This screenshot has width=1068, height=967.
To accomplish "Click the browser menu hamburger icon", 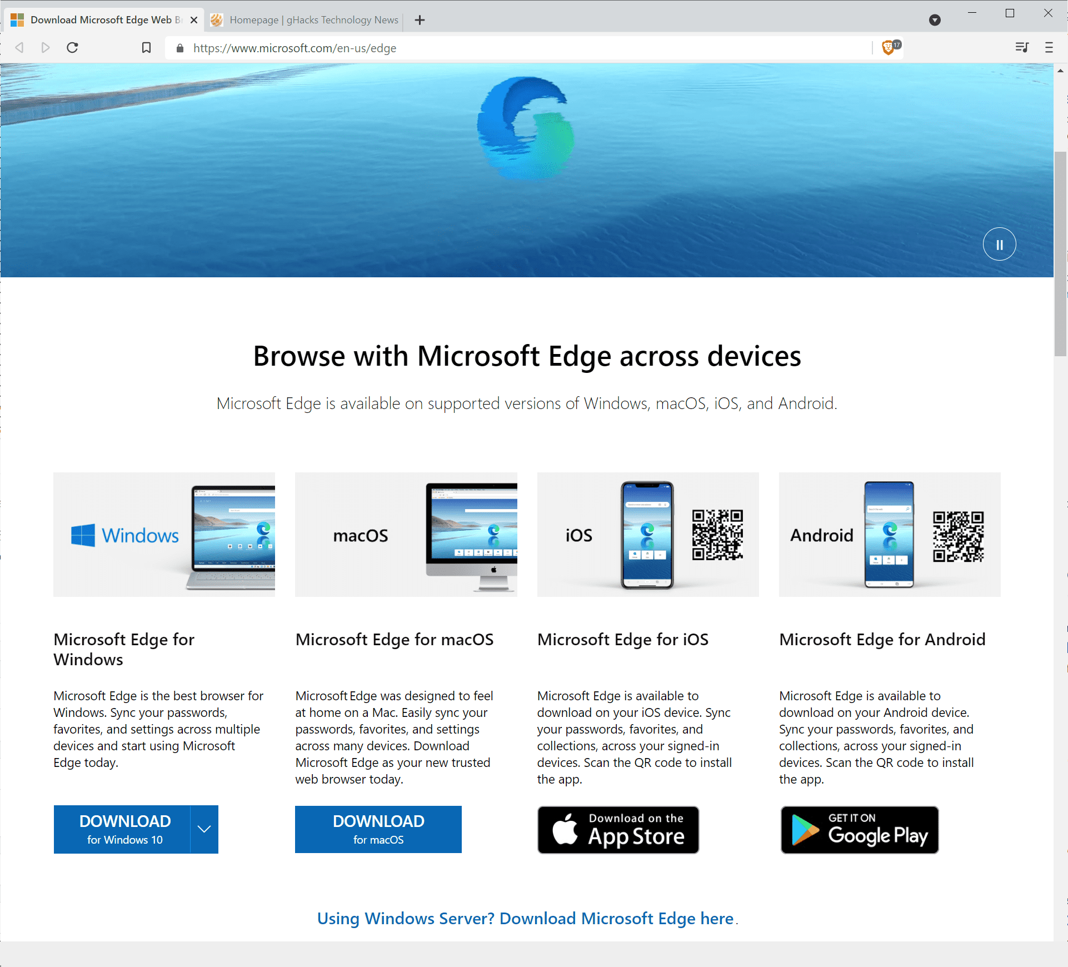I will click(1049, 47).
